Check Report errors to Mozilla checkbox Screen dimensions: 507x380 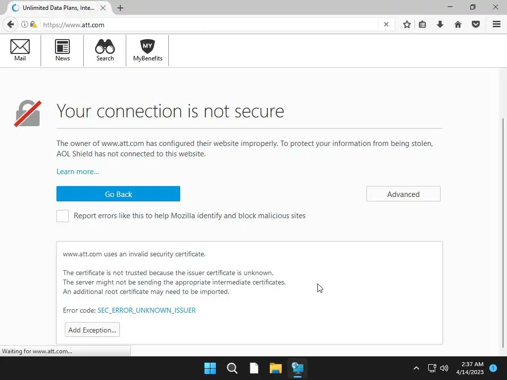pos(62,216)
